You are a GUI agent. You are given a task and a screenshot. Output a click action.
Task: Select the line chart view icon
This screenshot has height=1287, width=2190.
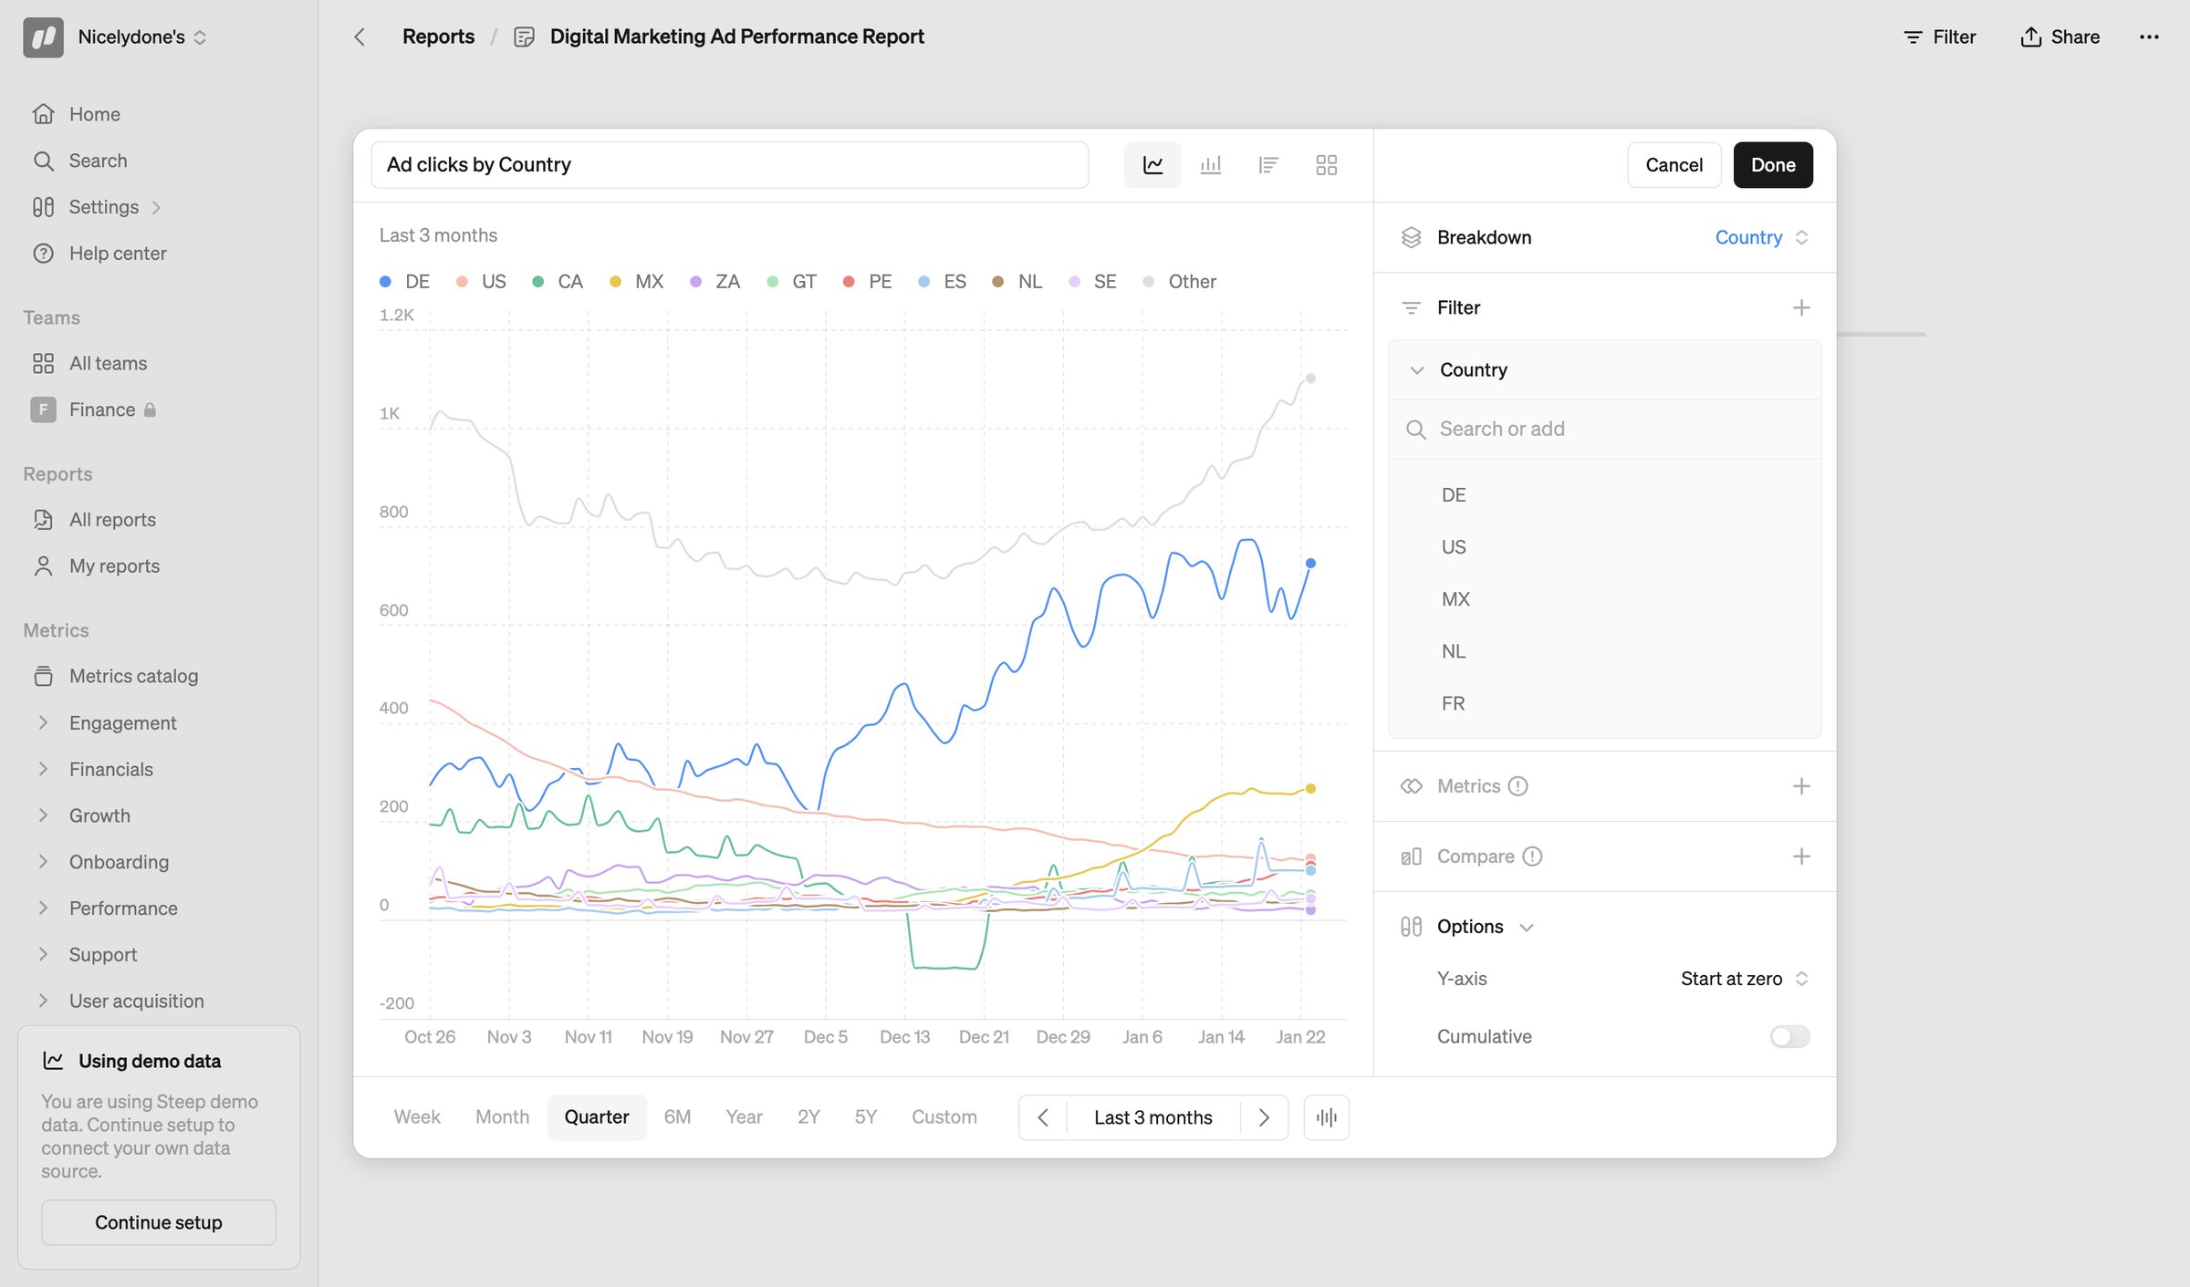pyautogui.click(x=1152, y=165)
